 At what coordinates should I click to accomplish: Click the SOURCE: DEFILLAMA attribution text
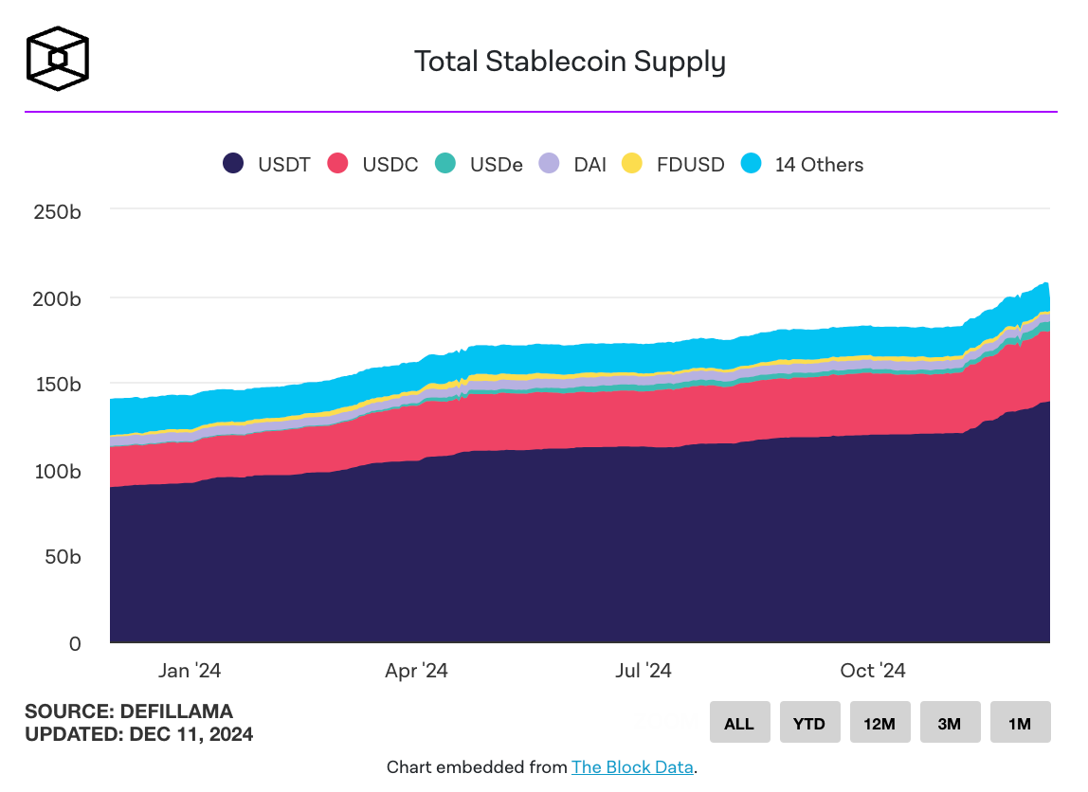click(x=129, y=711)
